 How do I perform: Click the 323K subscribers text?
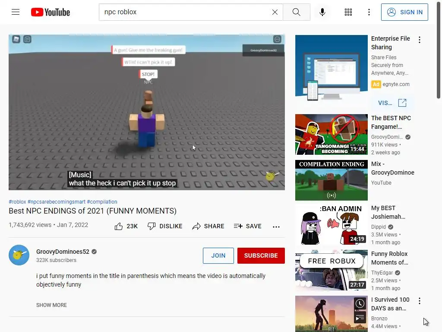tap(56, 260)
